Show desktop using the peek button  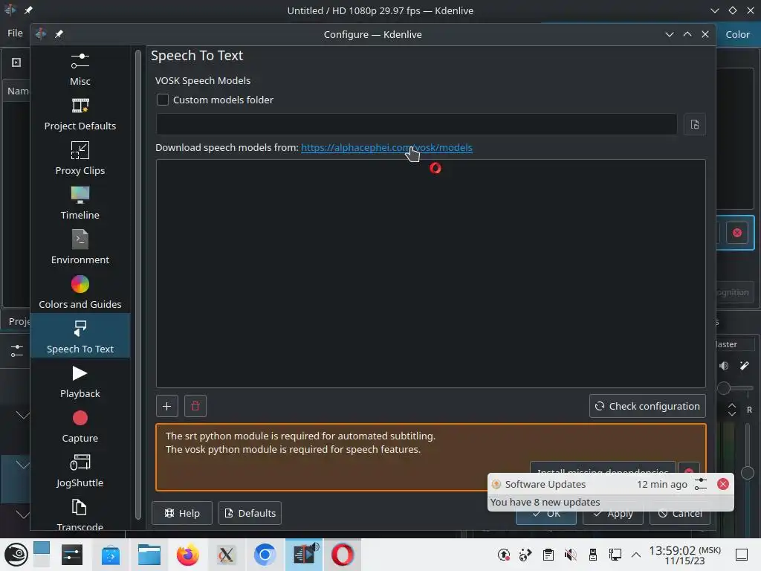742,555
